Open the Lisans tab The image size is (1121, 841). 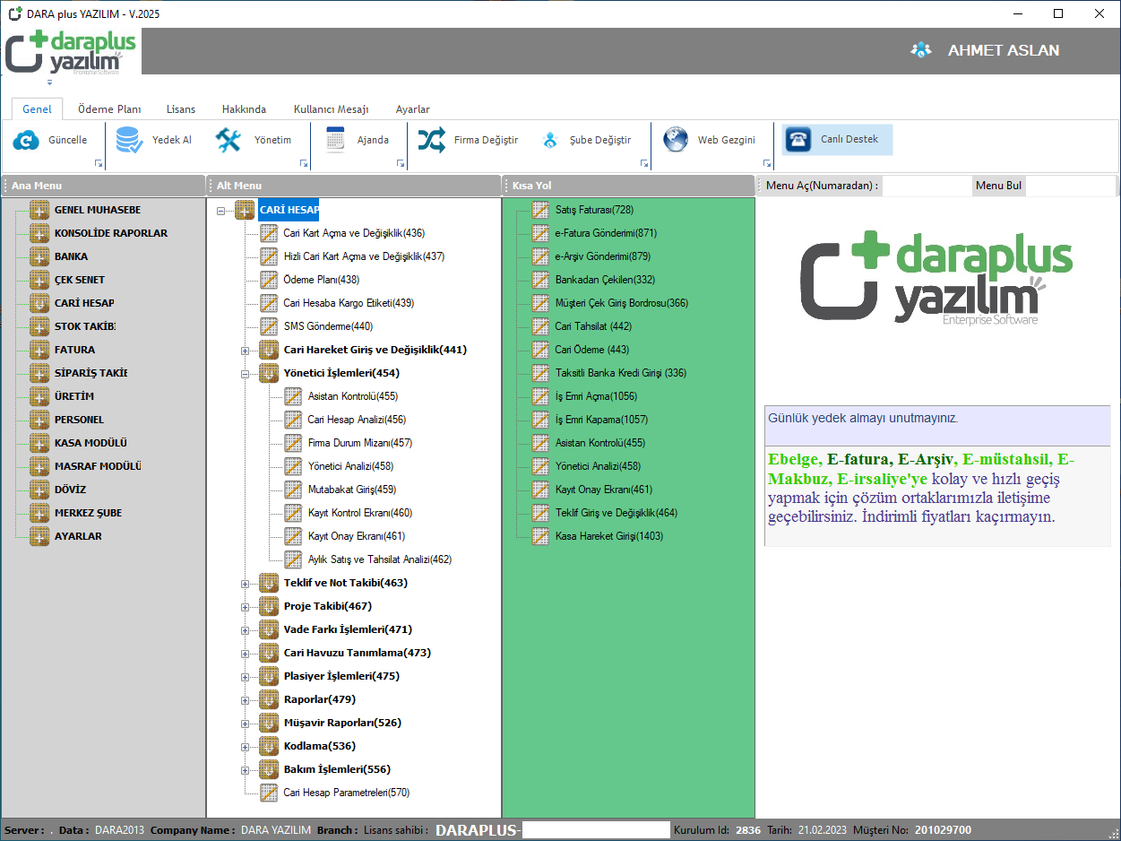pos(181,109)
